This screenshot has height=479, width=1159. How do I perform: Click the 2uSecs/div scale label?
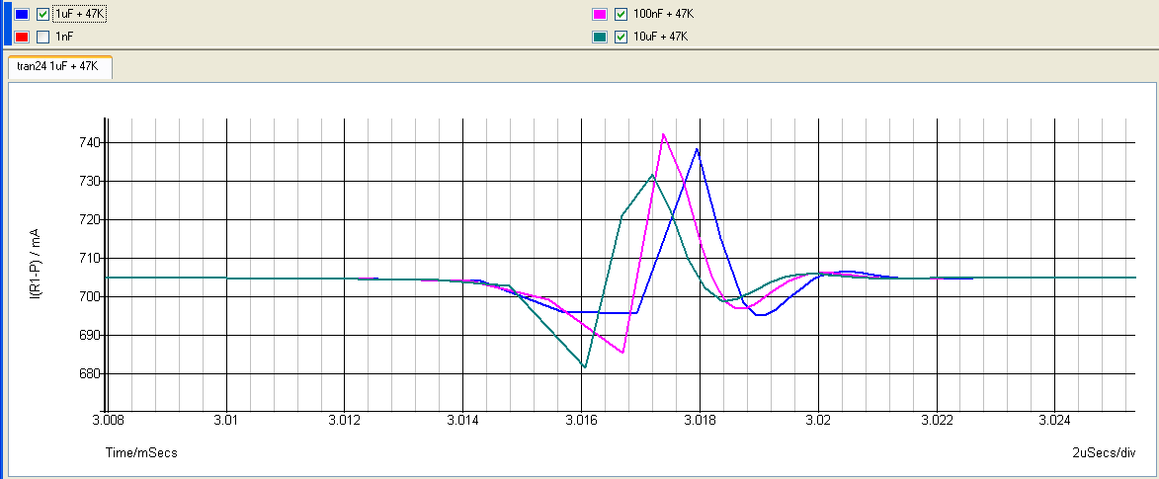(x=1104, y=452)
